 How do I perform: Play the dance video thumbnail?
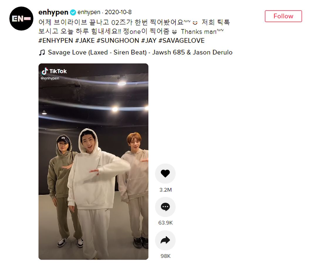(x=94, y=161)
